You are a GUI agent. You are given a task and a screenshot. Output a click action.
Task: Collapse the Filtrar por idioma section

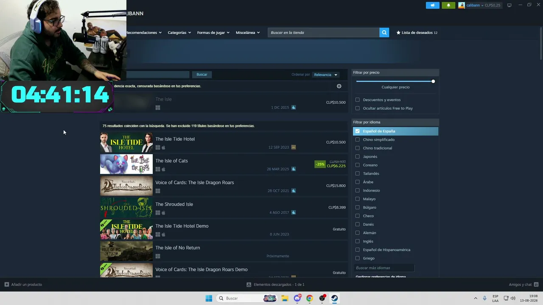(x=395, y=122)
